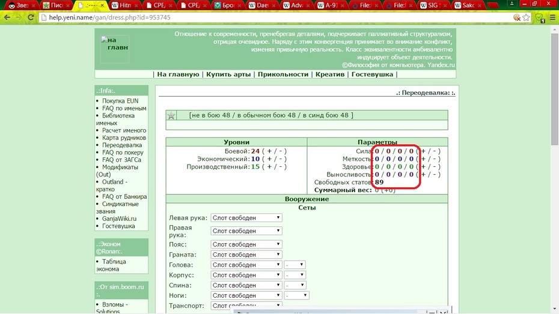The image size is (559, 314).
Task: Open the 'Спина' slot dropdown
Action: (x=246, y=286)
